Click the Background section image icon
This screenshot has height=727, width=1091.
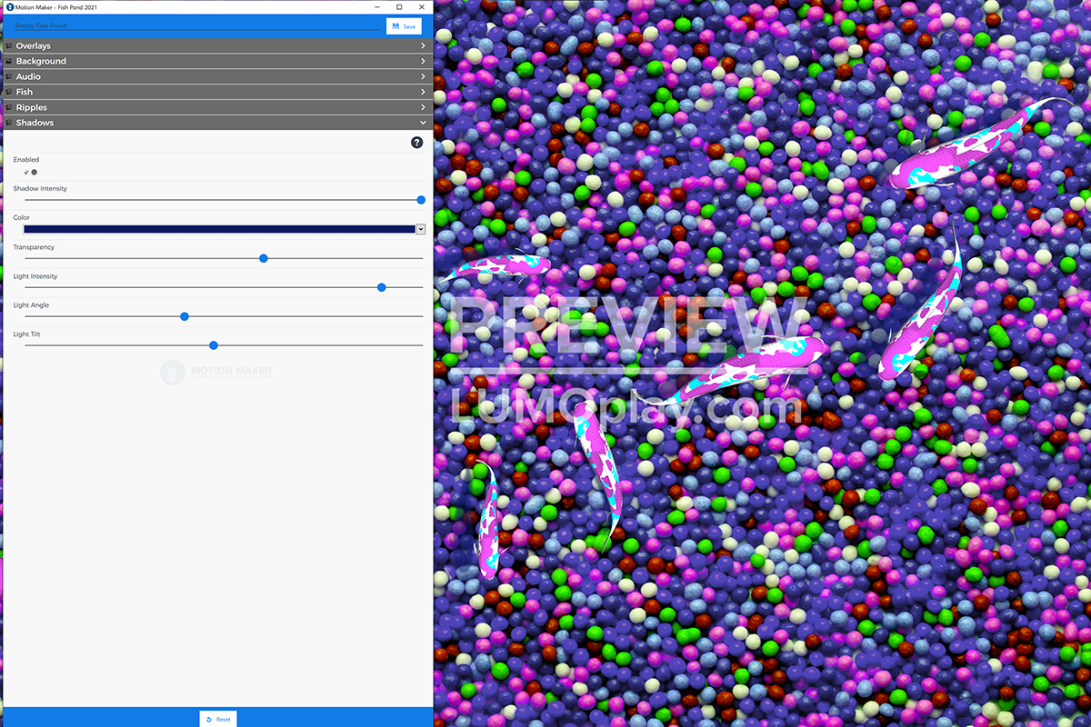coord(8,61)
